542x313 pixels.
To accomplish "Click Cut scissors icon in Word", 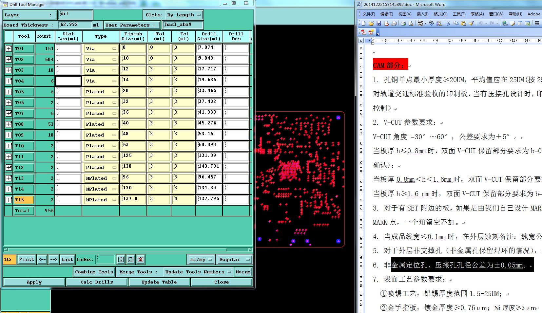I will tap(449, 23).
